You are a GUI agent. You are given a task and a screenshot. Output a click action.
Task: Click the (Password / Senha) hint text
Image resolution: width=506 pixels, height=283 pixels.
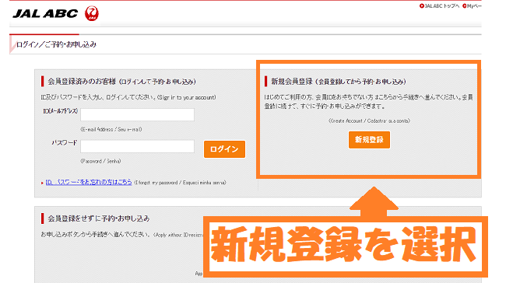tap(100, 161)
